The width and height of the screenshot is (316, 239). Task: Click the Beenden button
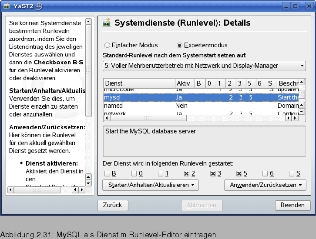tap(292, 205)
